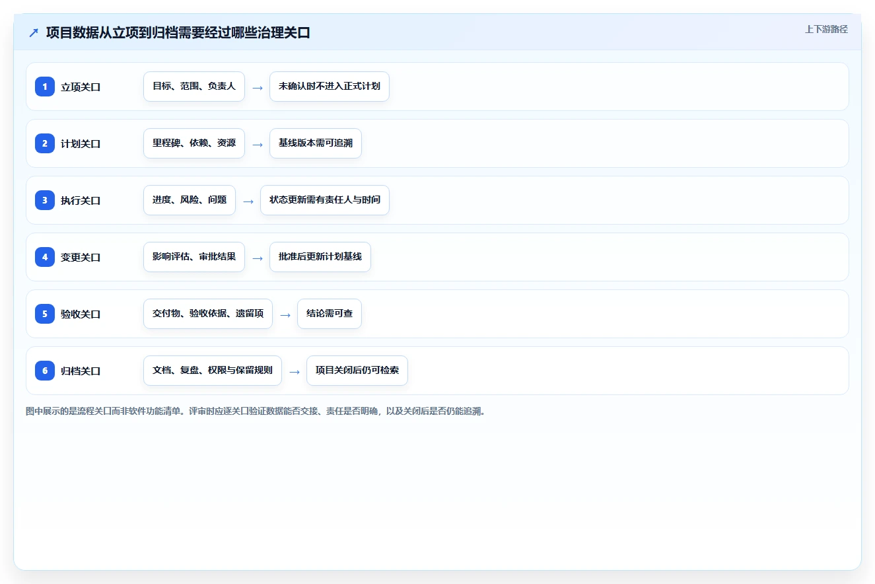Viewport: 875px width, 584px height.
Task: Open the 状态更新需有责任人与时间 chip
Action: tap(325, 200)
